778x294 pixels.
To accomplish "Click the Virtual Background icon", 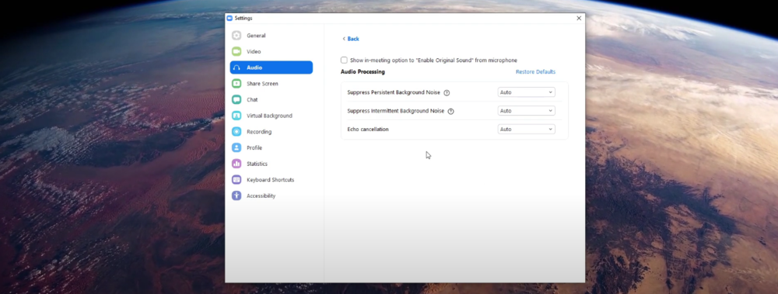I will click(x=237, y=116).
